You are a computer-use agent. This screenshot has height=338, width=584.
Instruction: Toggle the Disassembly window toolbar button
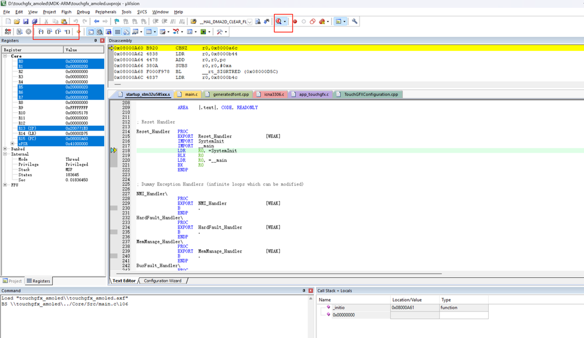[99, 32]
